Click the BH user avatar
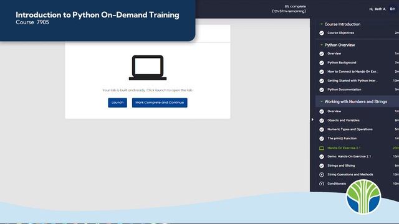This screenshot has height=224, width=399. [393, 9]
